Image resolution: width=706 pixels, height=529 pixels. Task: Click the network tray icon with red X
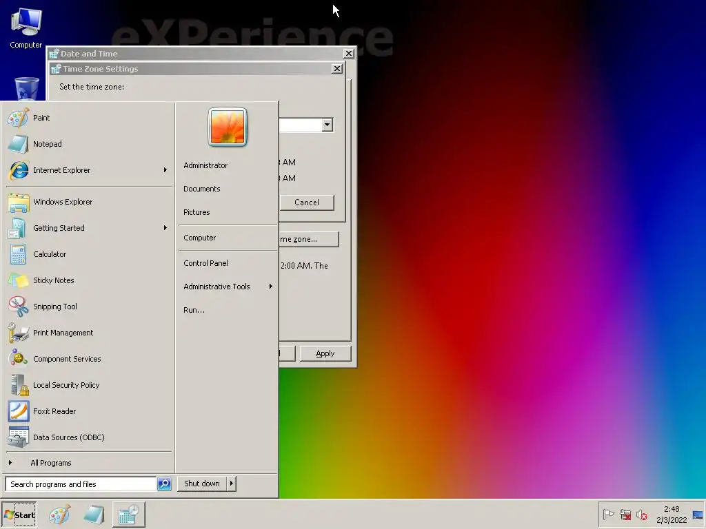tap(625, 514)
